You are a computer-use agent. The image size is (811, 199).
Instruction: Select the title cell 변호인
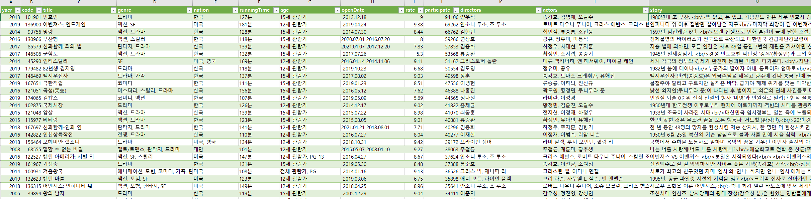click(x=79, y=17)
